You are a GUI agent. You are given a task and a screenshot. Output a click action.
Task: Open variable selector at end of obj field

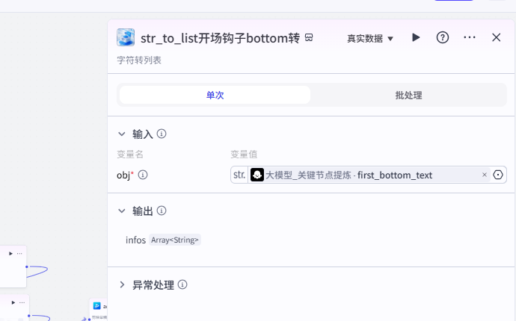(x=499, y=175)
